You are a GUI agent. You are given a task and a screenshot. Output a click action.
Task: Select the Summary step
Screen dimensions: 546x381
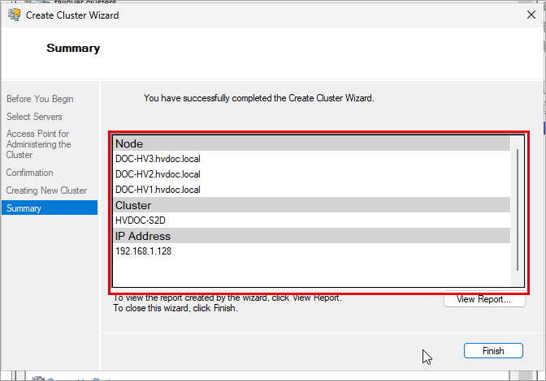(50, 208)
